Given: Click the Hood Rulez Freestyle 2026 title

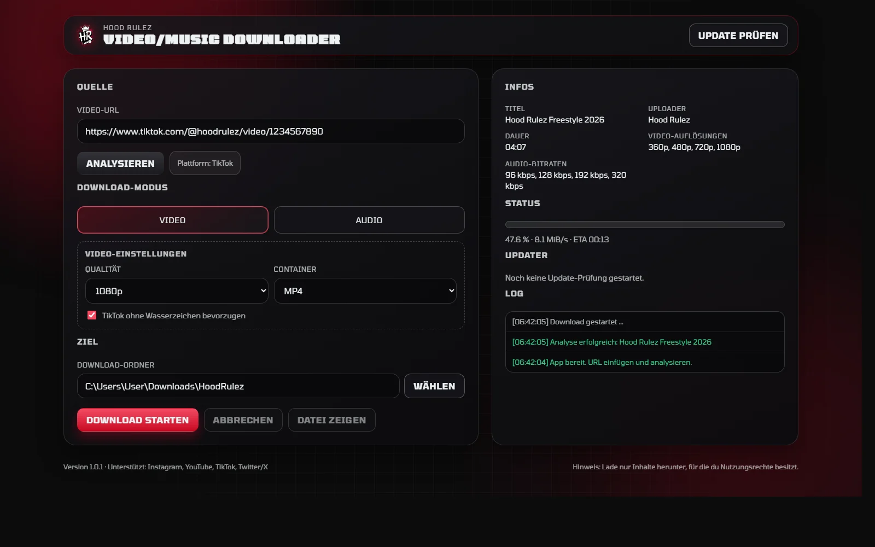Looking at the screenshot, I should (x=555, y=119).
